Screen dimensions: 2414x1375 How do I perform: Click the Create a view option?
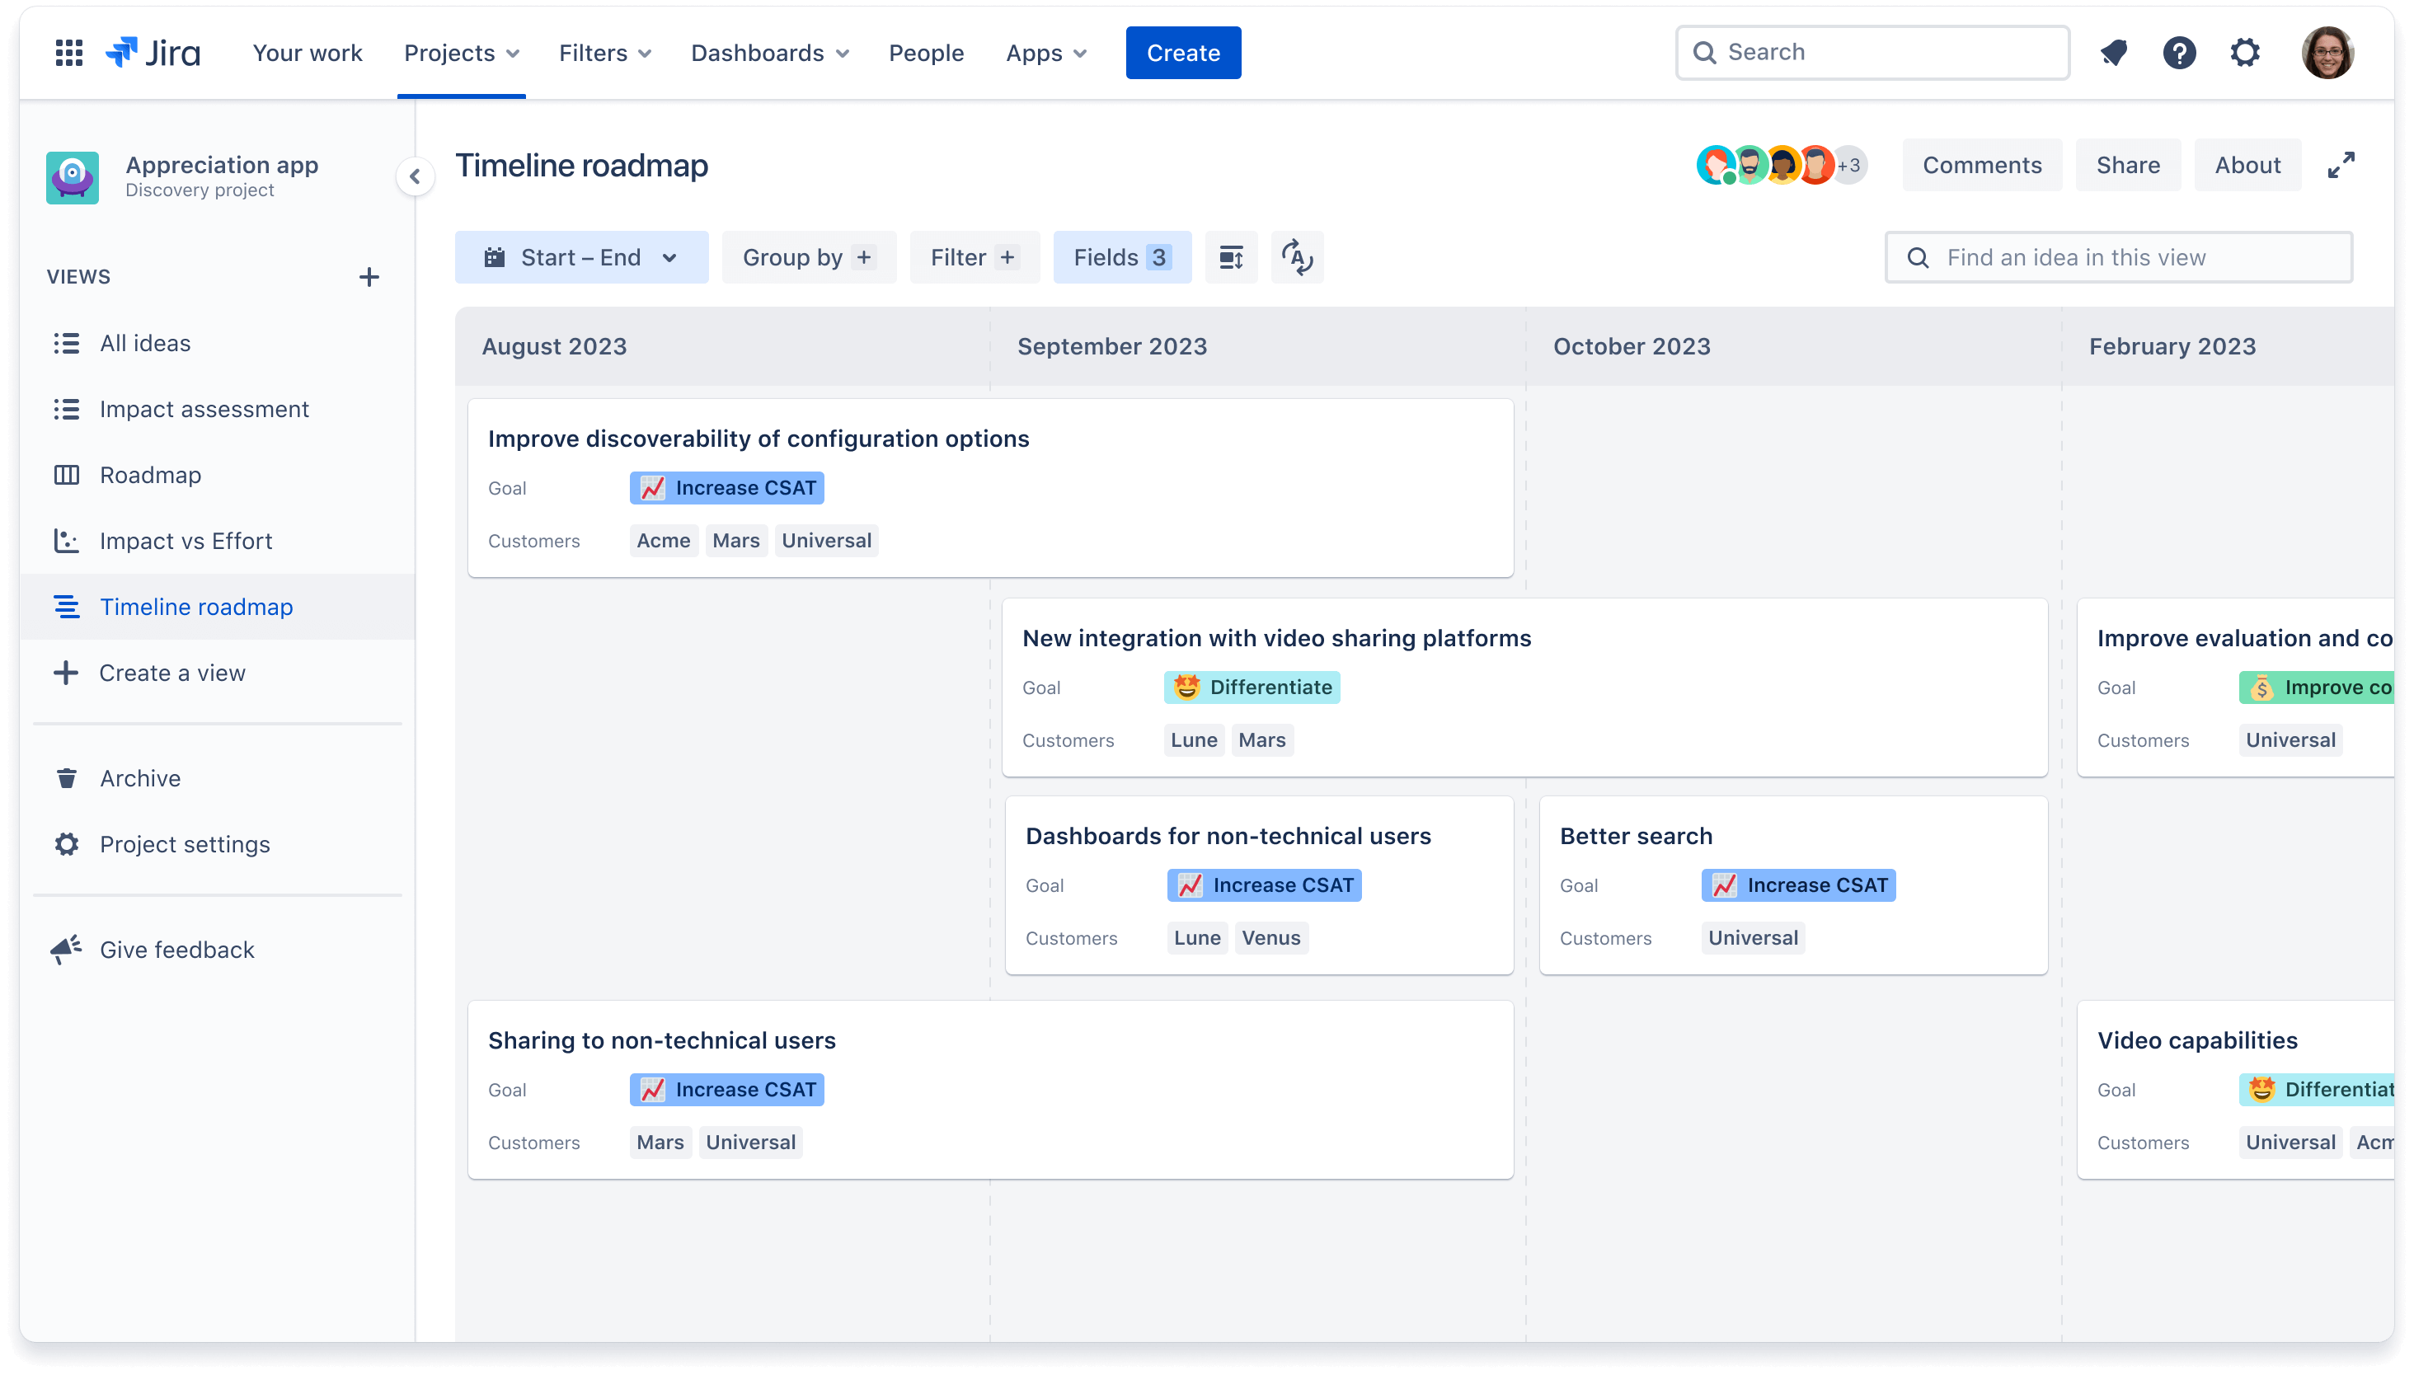[x=172, y=672]
